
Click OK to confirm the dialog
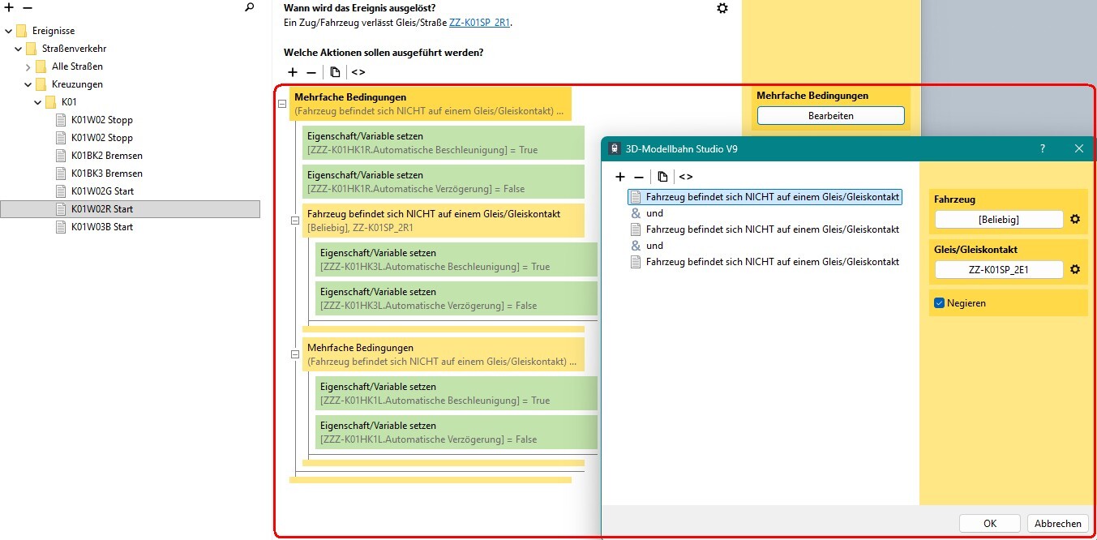(989, 523)
